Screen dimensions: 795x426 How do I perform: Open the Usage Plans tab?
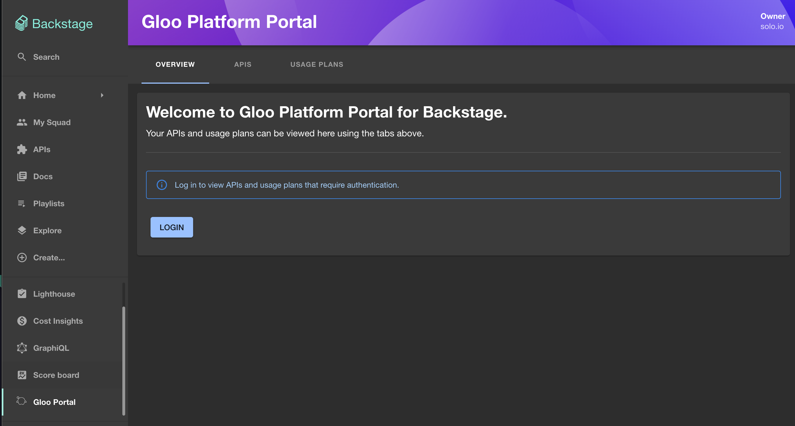[x=317, y=65]
